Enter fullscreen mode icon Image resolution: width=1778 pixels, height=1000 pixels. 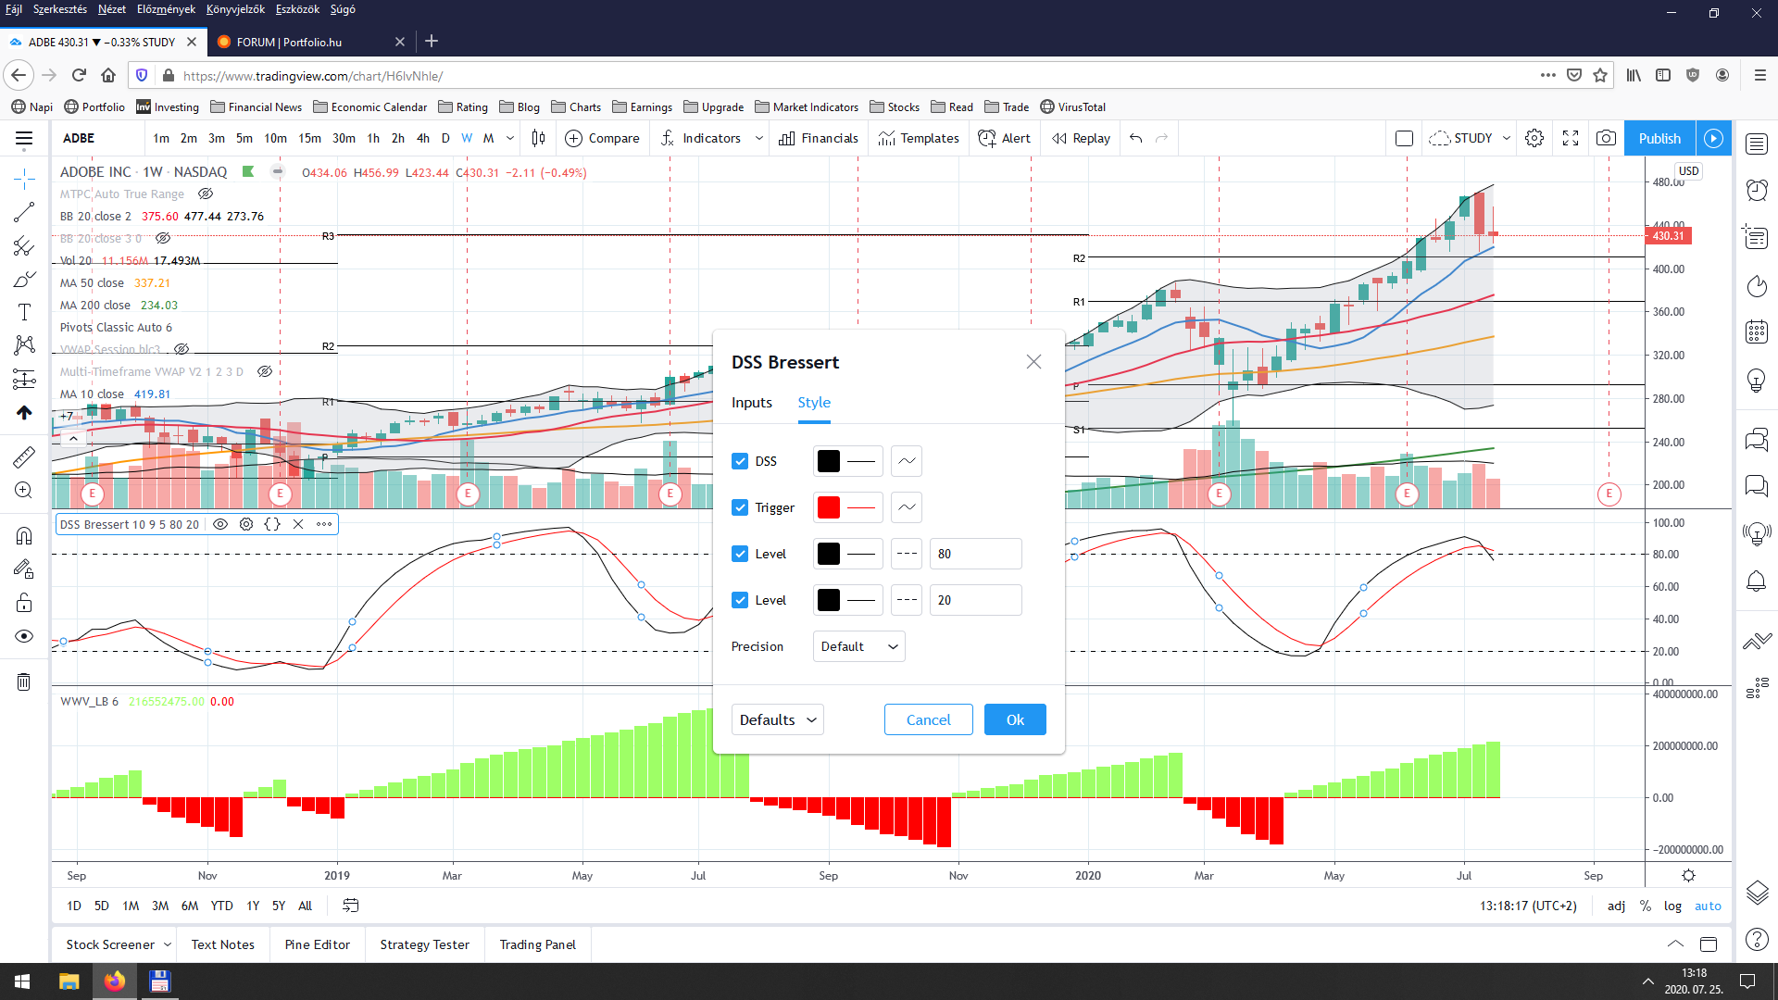pyautogui.click(x=1571, y=139)
